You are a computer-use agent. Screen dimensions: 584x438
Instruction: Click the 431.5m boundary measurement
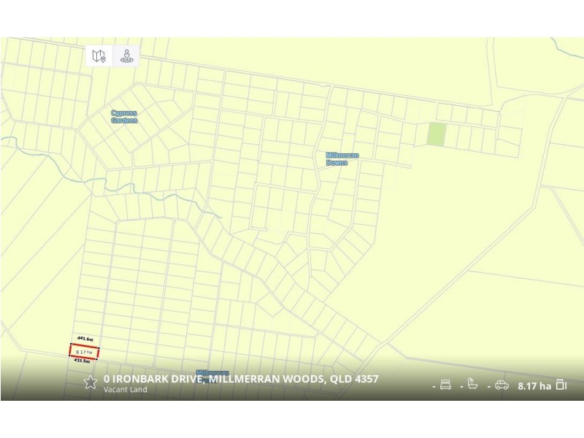[82, 361]
